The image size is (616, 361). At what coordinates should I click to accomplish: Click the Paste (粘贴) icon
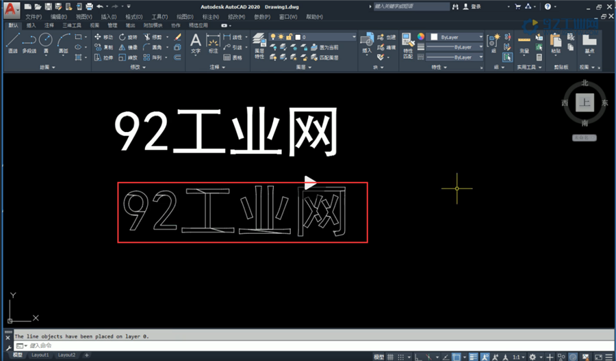[555, 43]
